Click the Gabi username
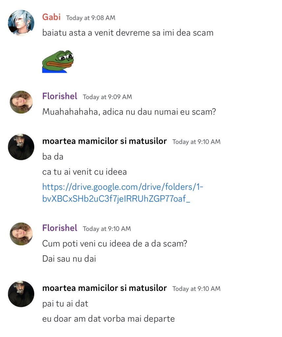Image resolution: width=282 pixels, height=337 pixels. coord(51,17)
